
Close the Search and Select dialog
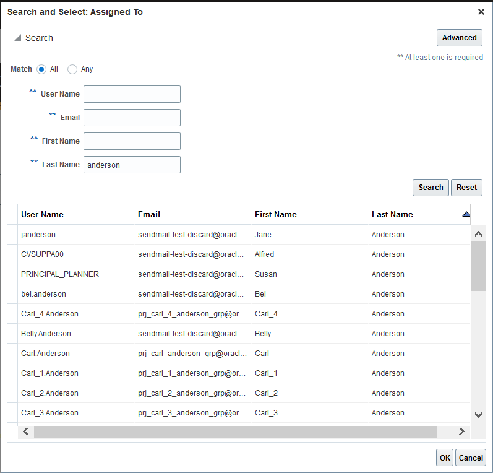(x=481, y=12)
